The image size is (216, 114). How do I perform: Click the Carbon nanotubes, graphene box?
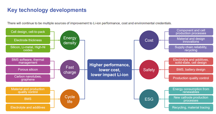[x=28, y=78]
